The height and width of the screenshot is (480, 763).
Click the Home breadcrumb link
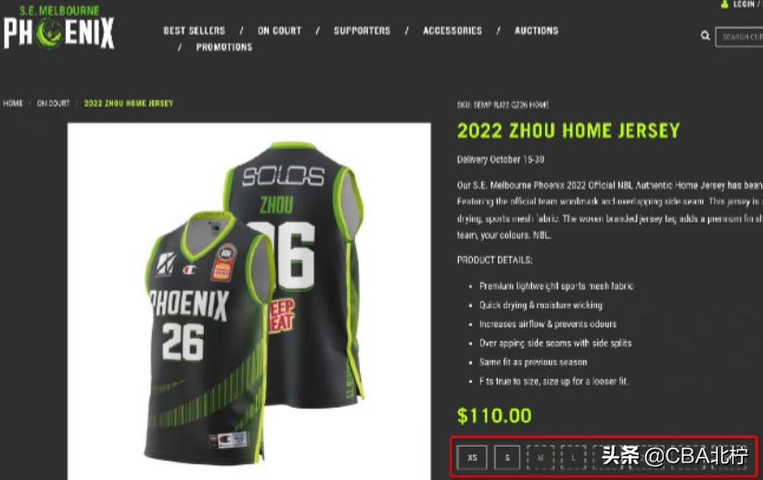click(x=13, y=104)
